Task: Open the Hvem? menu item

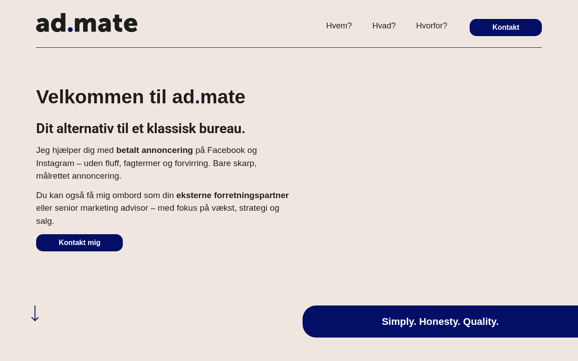Action: click(x=339, y=26)
